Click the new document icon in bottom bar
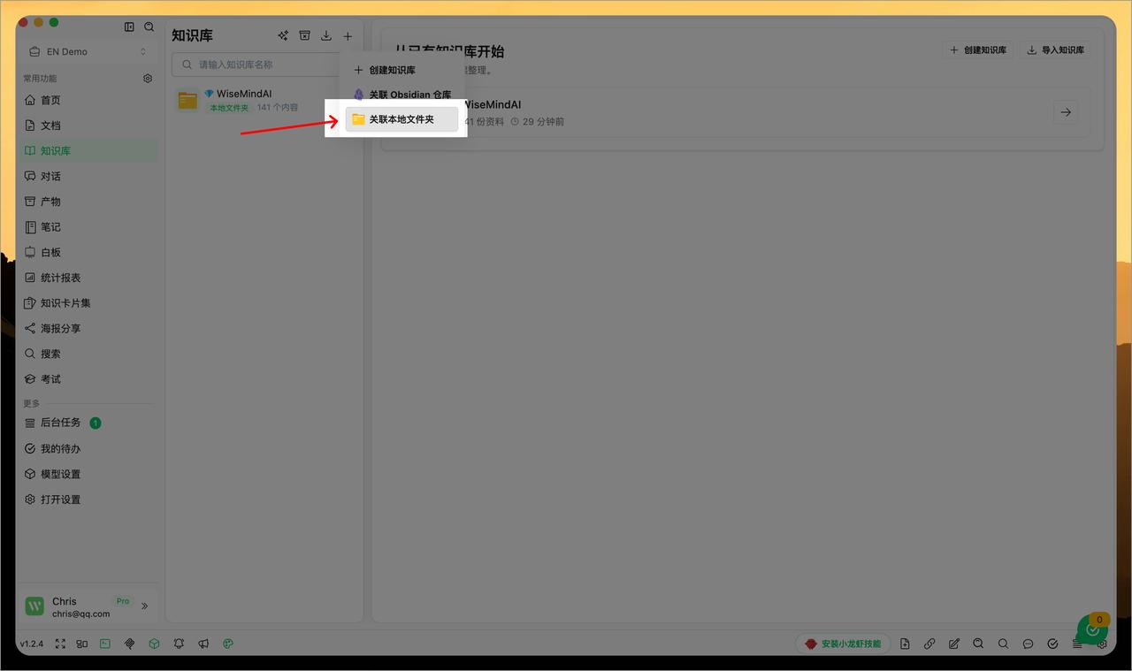The image size is (1132, 671). (905, 644)
